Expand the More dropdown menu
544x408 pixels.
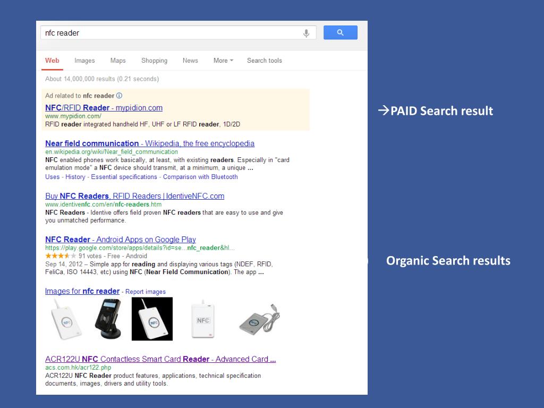[x=224, y=61]
